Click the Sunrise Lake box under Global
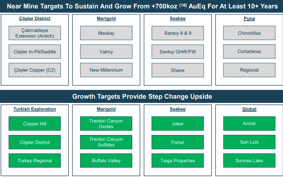 (249, 160)
